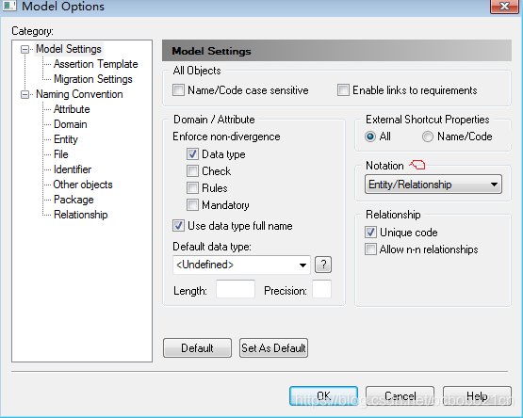Focus the Precision input field
This screenshot has width=523, height=418.
click(322, 289)
